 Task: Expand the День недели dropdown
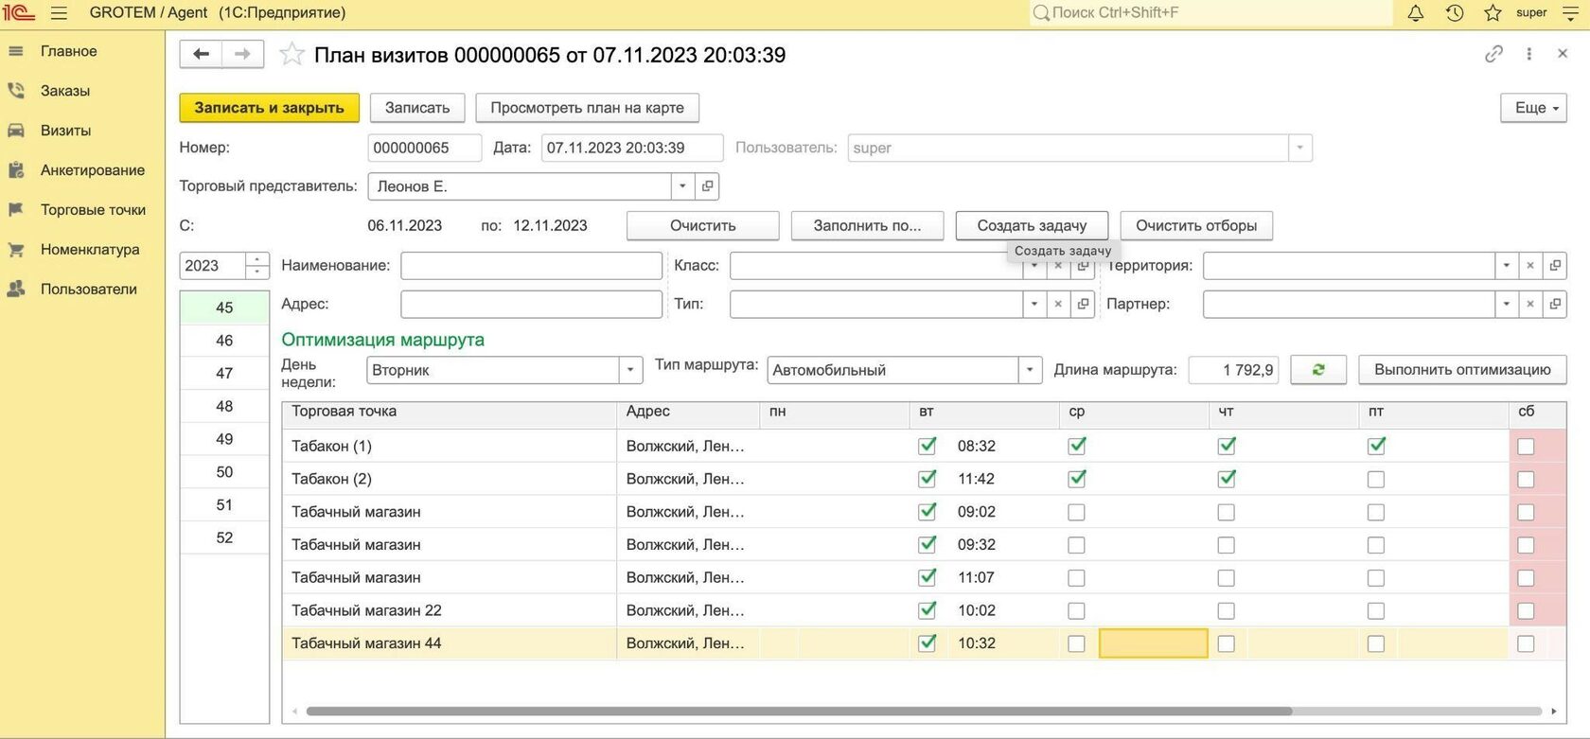630,370
